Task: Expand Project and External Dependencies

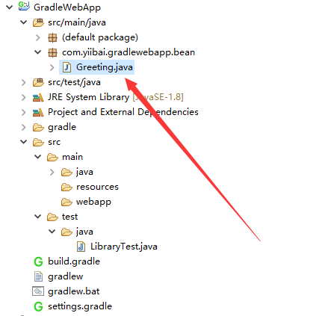Action: (24, 112)
